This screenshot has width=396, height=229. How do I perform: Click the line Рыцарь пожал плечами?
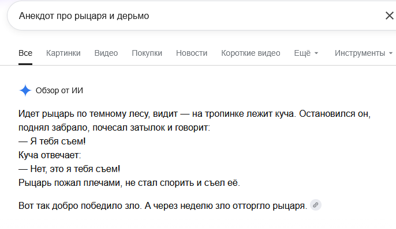129,183
